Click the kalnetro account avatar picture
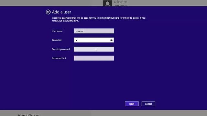Screen dimensions: 207x116 108,3
